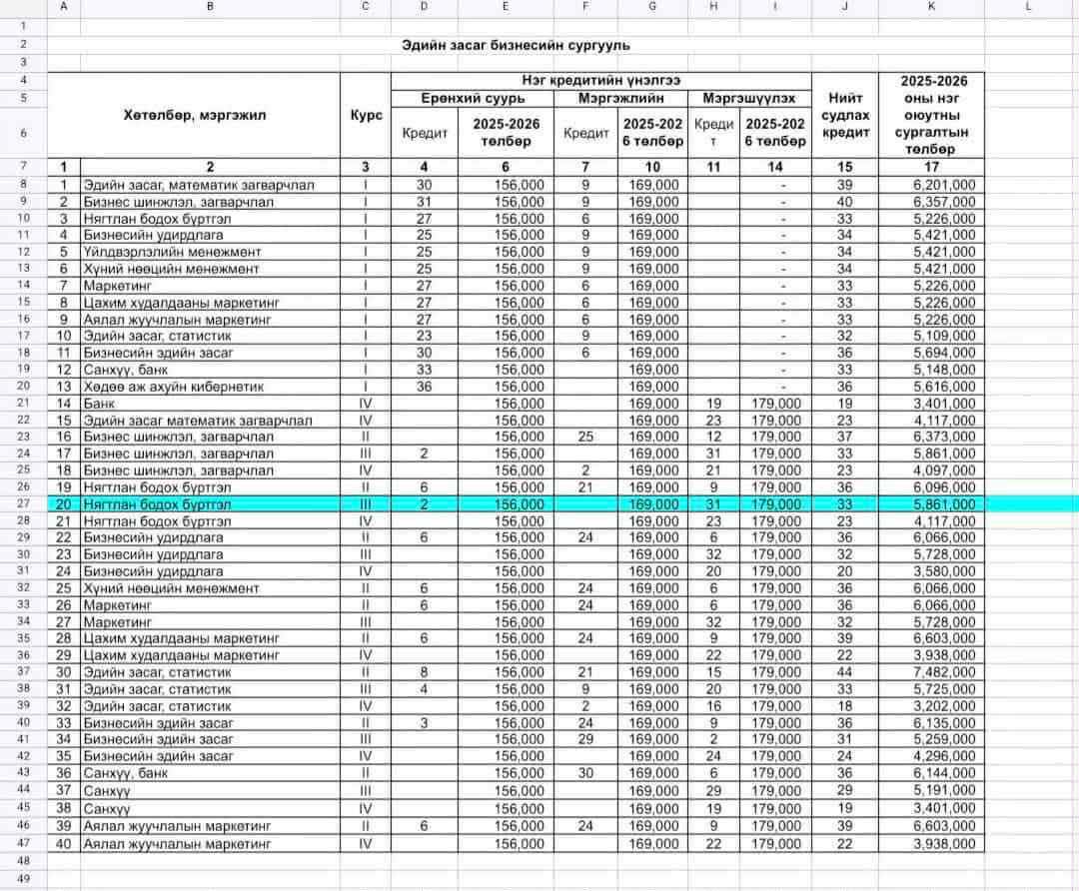Click "2025-2026 төлбөр" subheader under Ерөнхий суурь
Viewport: 1079px width, 891px height.
pos(506,133)
